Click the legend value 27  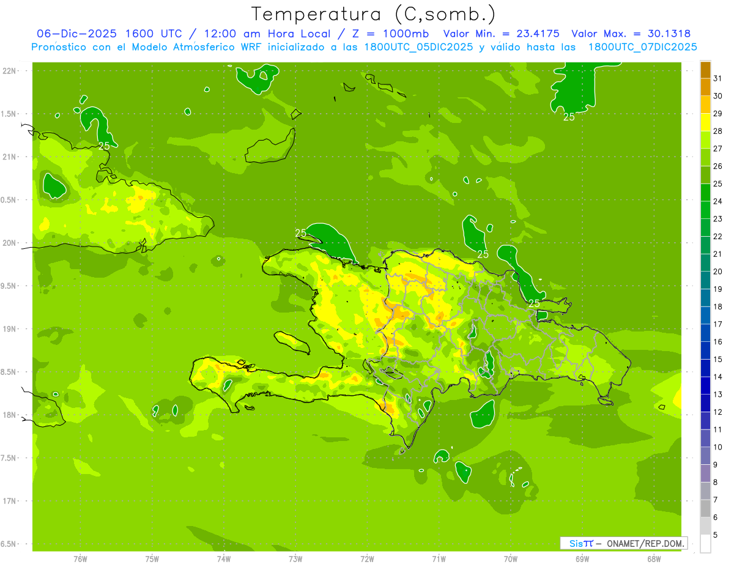[x=718, y=149]
